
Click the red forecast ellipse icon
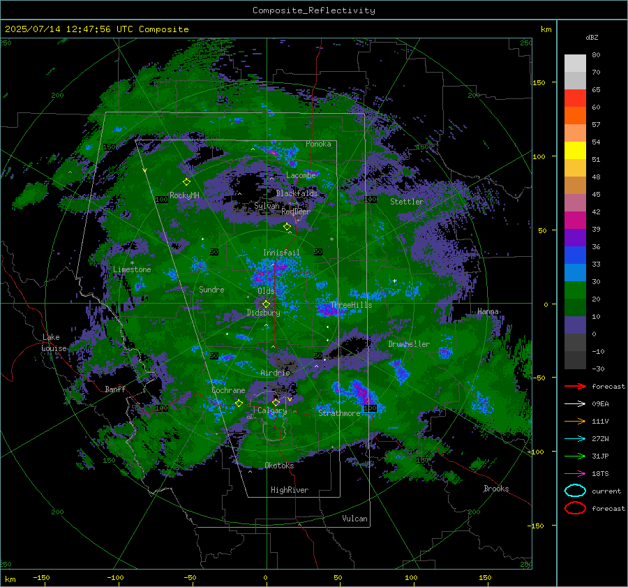[575, 508]
